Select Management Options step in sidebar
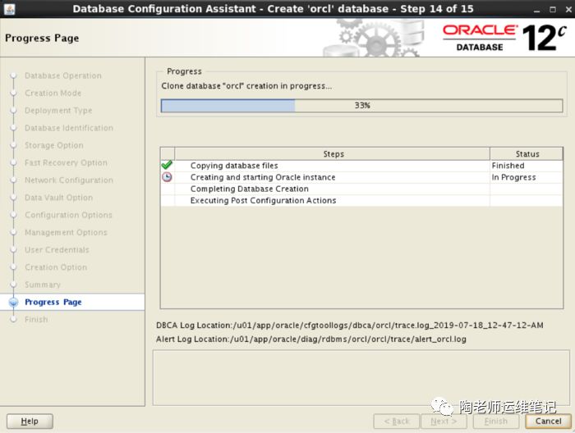Image resolution: width=575 pixels, height=433 pixels. (x=66, y=232)
